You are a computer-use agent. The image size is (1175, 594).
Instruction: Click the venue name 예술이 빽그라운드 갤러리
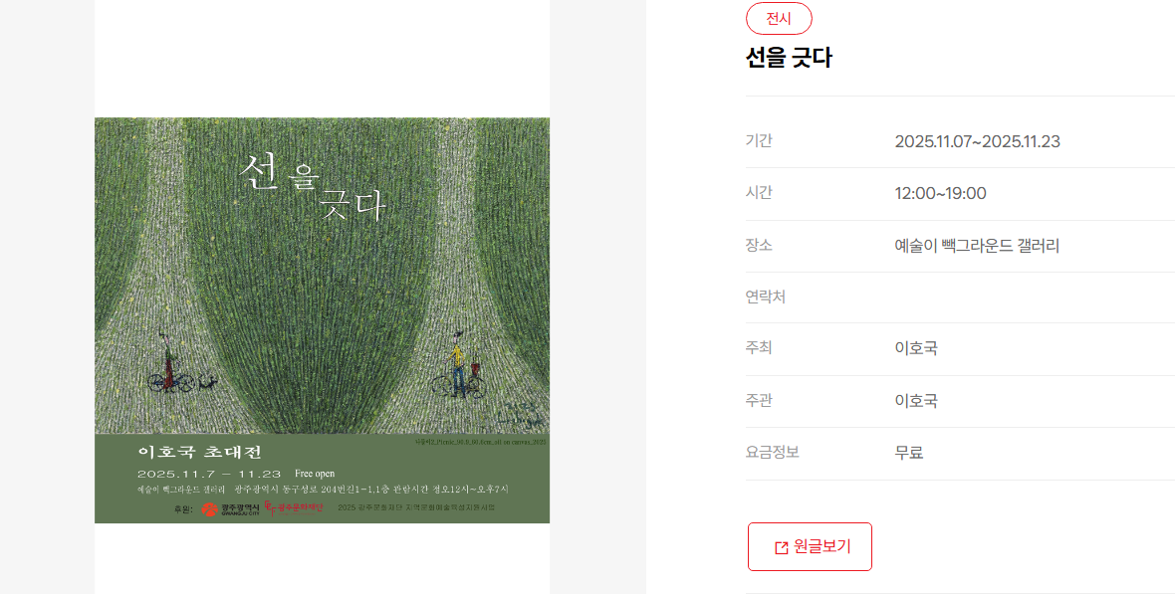click(x=977, y=246)
